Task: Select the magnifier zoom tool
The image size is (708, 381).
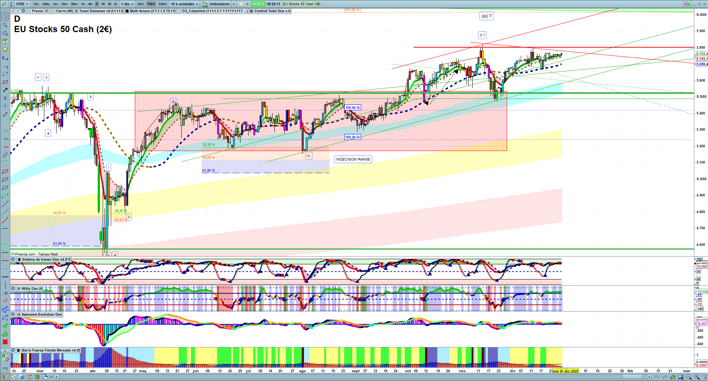Action: [x=5, y=25]
